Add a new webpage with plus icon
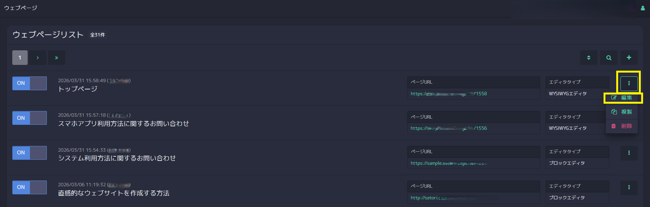The height and width of the screenshot is (207, 650). (x=629, y=58)
